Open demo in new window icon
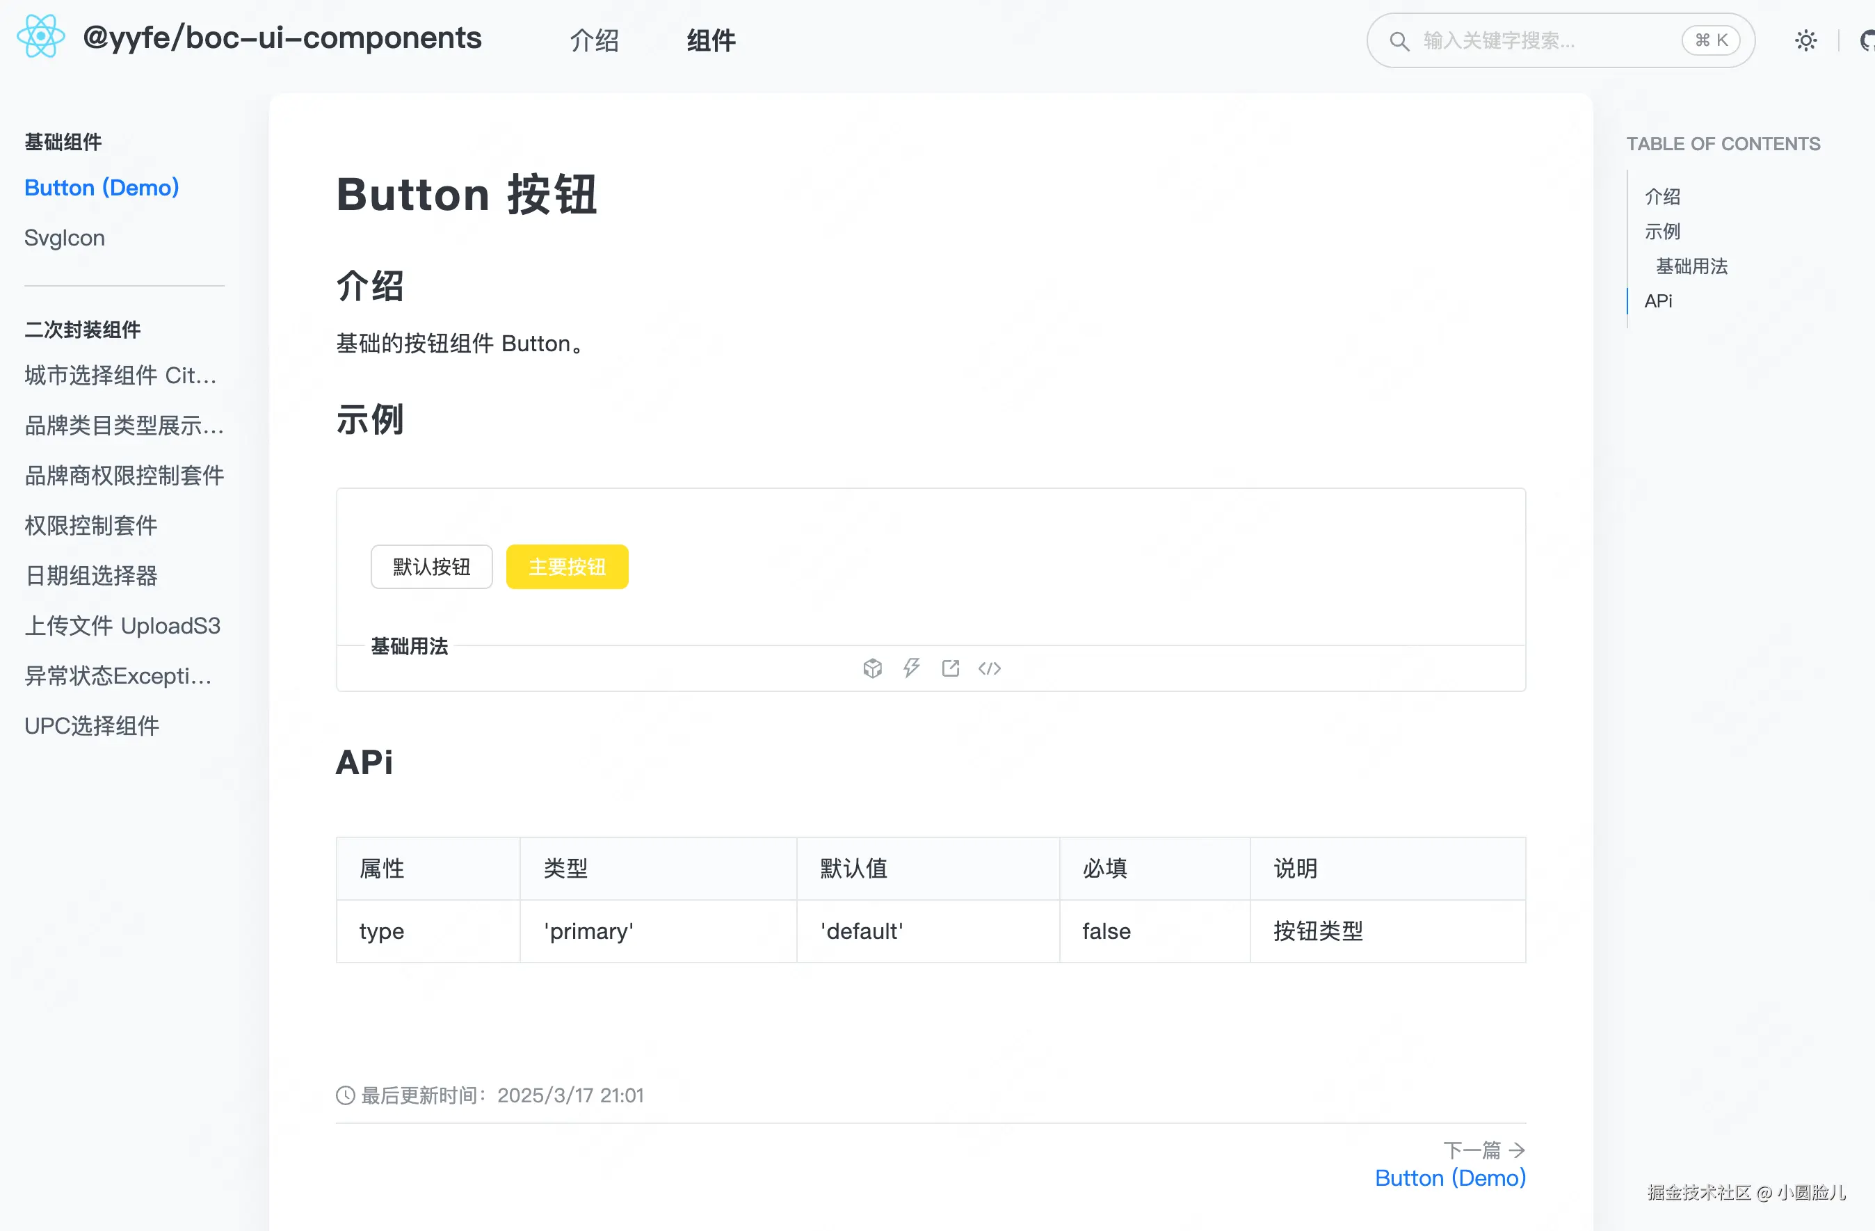The height and width of the screenshot is (1231, 1875). (x=950, y=668)
